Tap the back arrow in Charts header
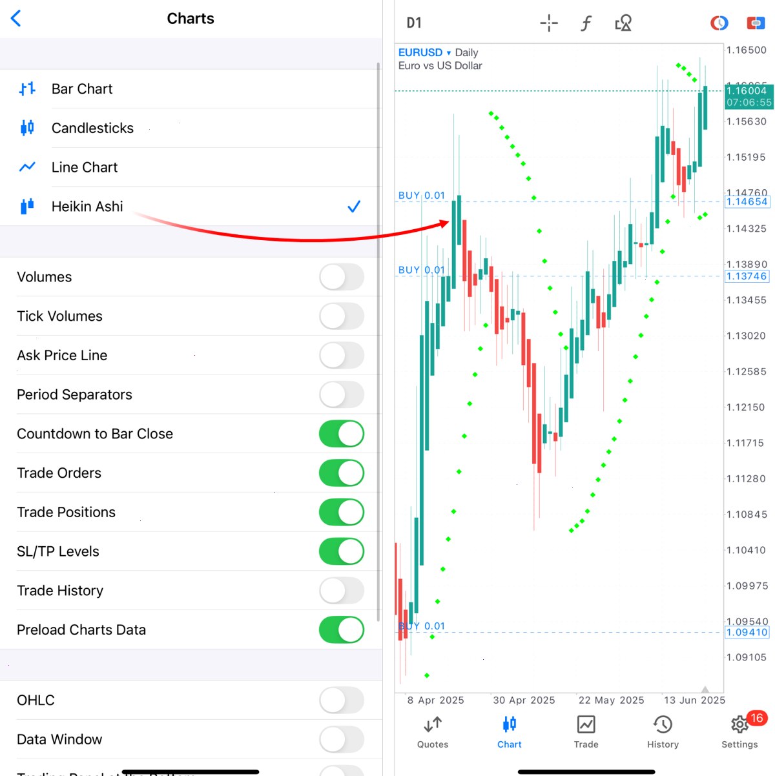The image size is (775, 776). click(16, 18)
